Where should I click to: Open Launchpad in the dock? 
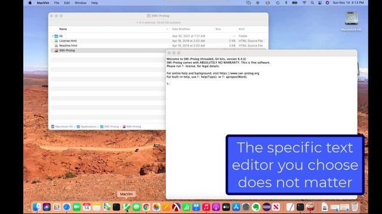[57, 207]
